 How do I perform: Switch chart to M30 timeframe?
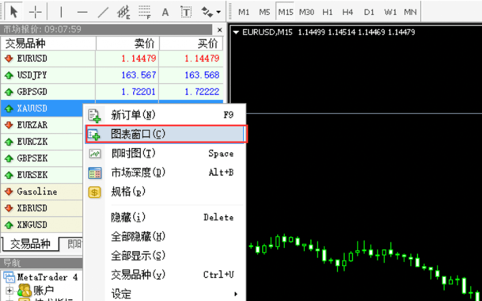pos(307,12)
